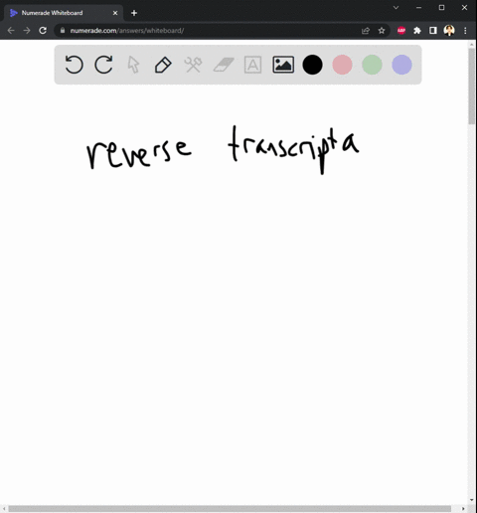Open the Chrome three-dot menu

click(465, 31)
